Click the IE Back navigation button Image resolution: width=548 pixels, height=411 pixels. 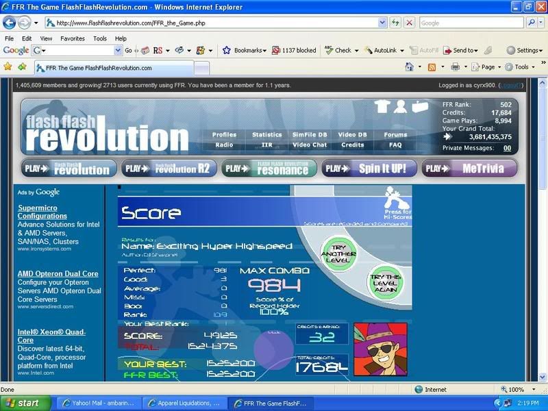(x=10, y=23)
